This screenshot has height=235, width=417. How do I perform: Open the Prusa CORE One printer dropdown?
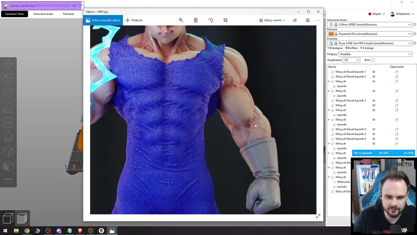tap(370, 43)
